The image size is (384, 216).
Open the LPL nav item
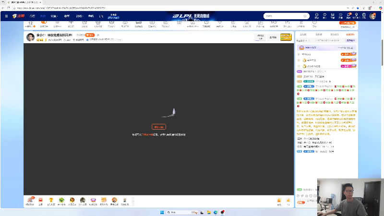point(101,16)
